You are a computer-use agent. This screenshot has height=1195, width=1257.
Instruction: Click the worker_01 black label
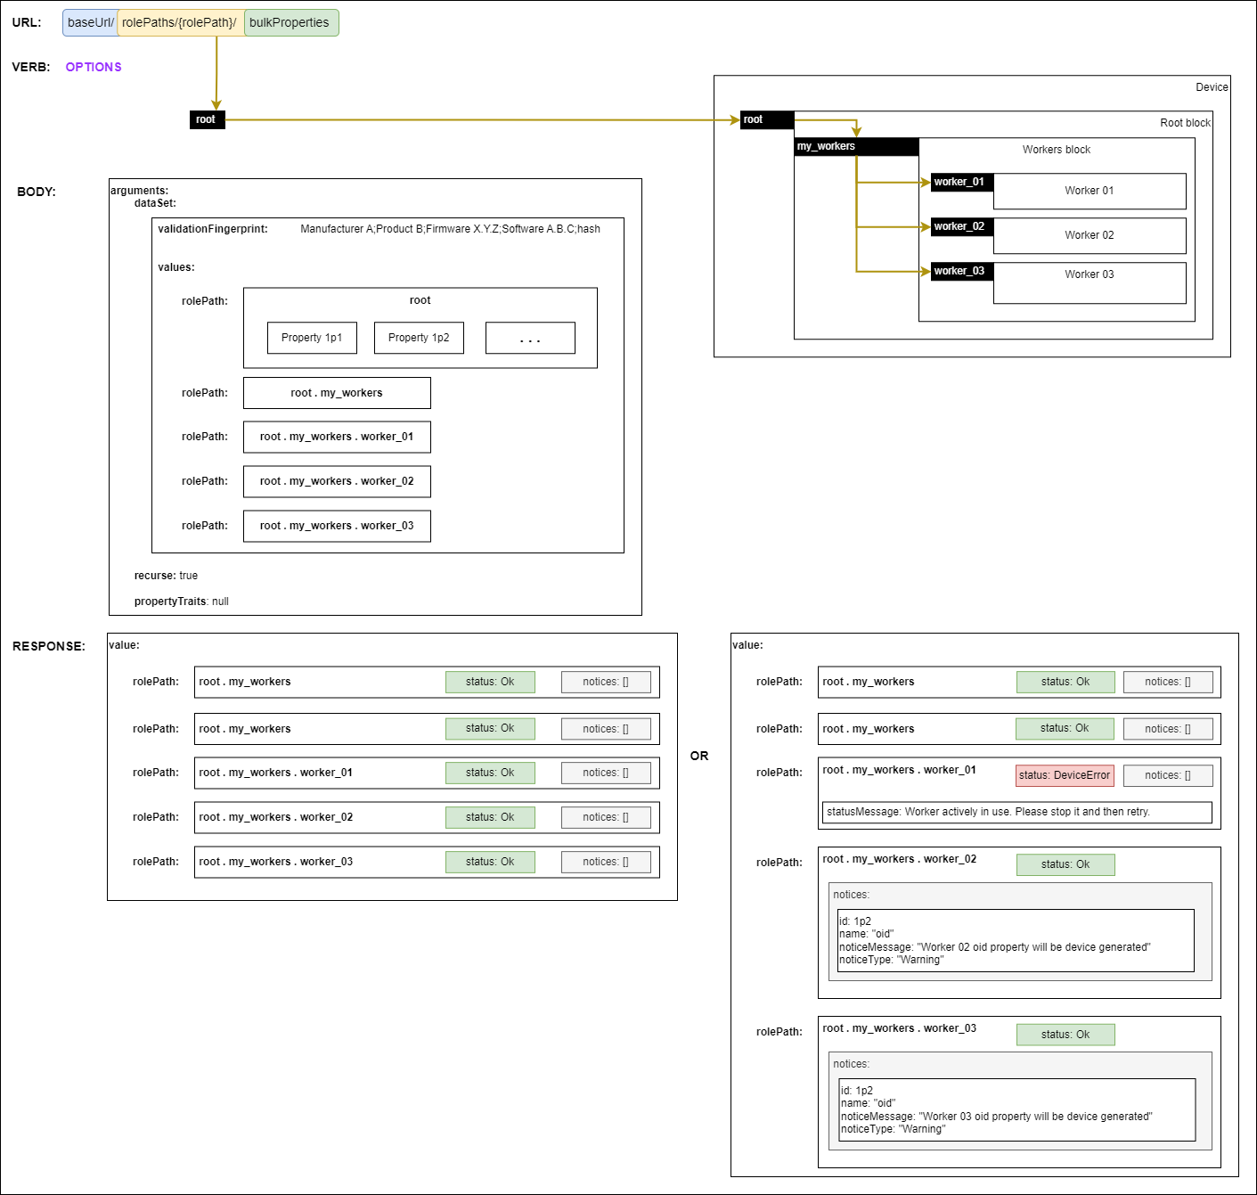click(962, 183)
